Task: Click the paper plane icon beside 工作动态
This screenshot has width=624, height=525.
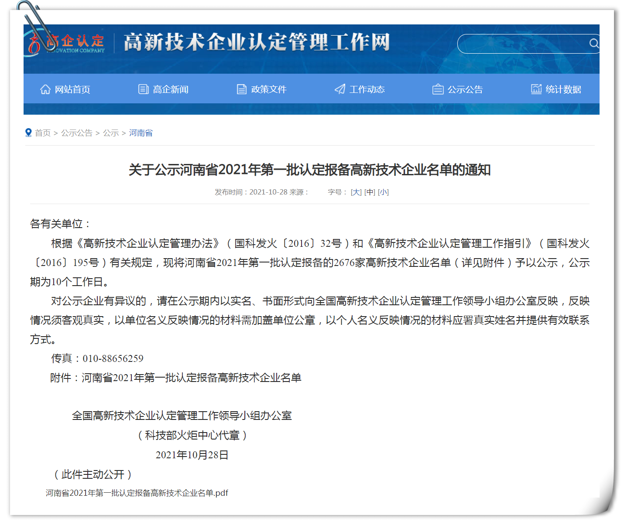Action: pos(340,89)
